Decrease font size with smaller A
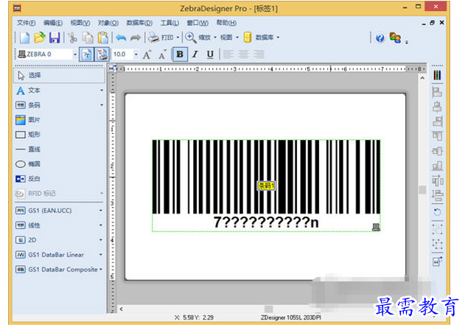This screenshot has height=330, width=465. point(162,55)
